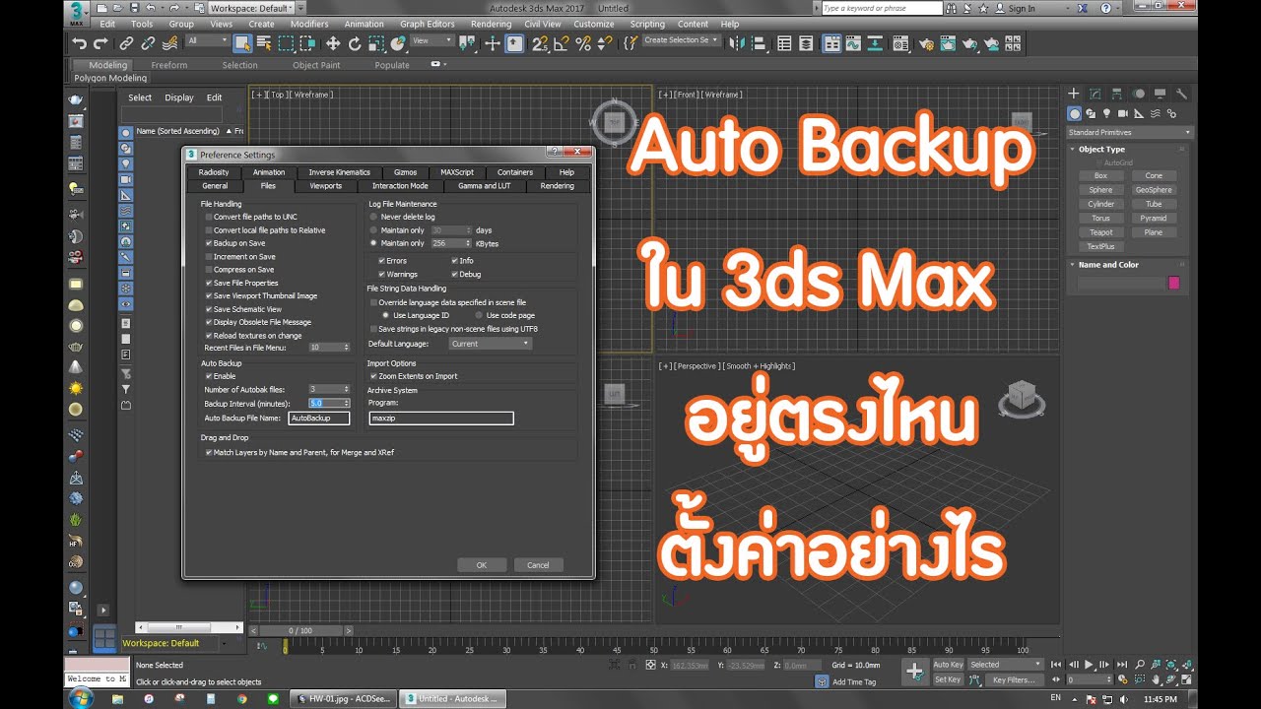
Task: Click the Auto Key button
Action: pos(948,665)
